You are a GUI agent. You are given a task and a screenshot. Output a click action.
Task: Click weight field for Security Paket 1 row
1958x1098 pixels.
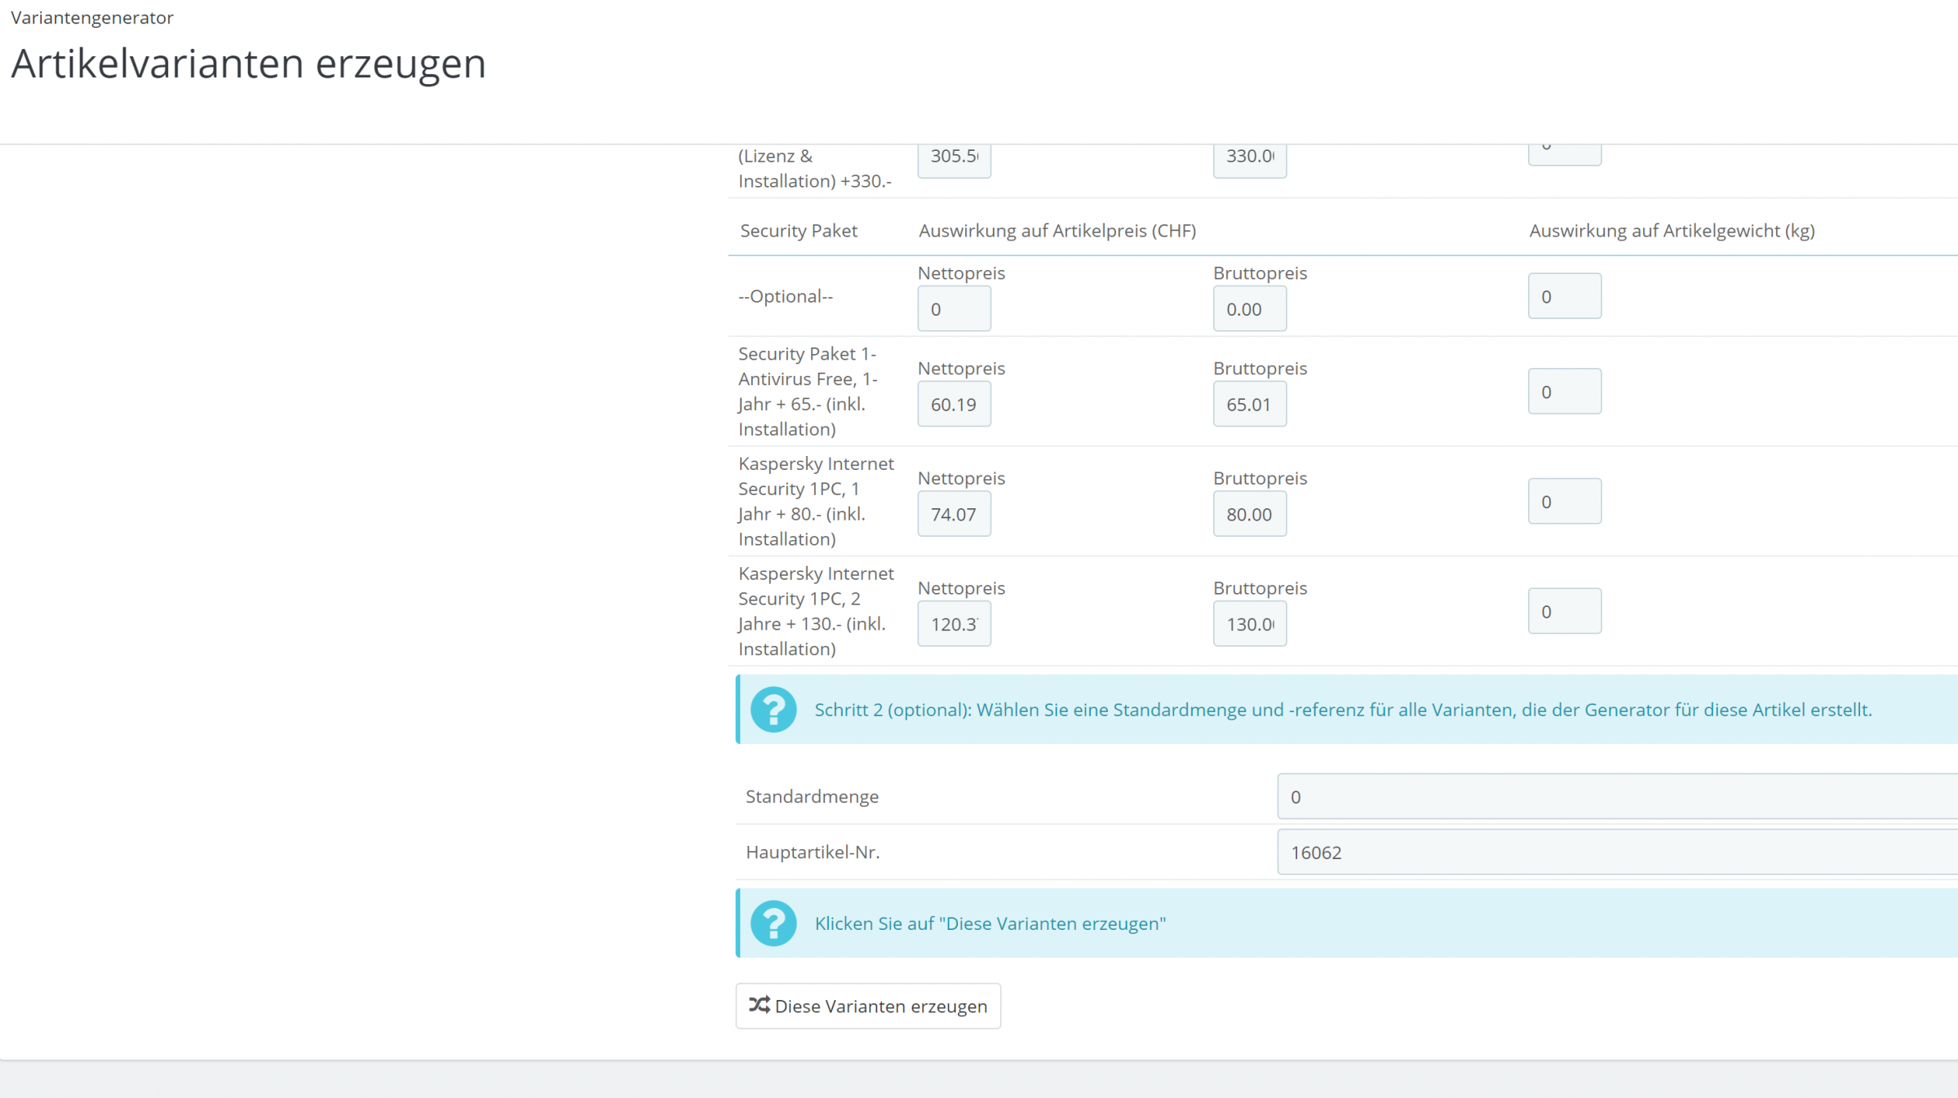click(x=1564, y=392)
